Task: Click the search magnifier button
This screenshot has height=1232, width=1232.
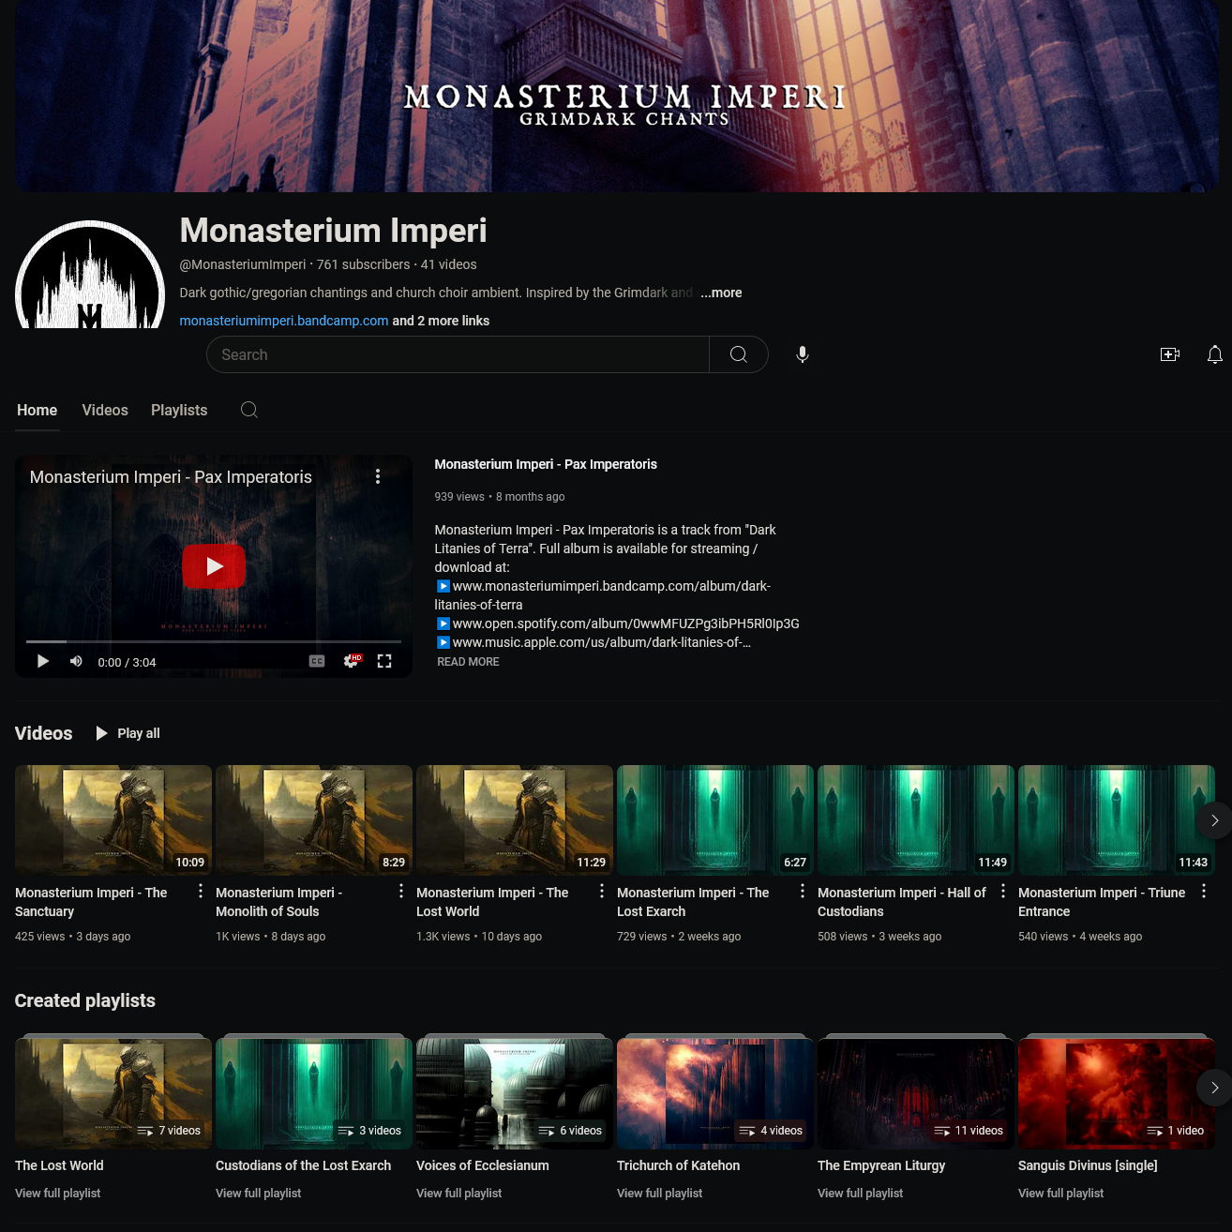Action: [739, 354]
